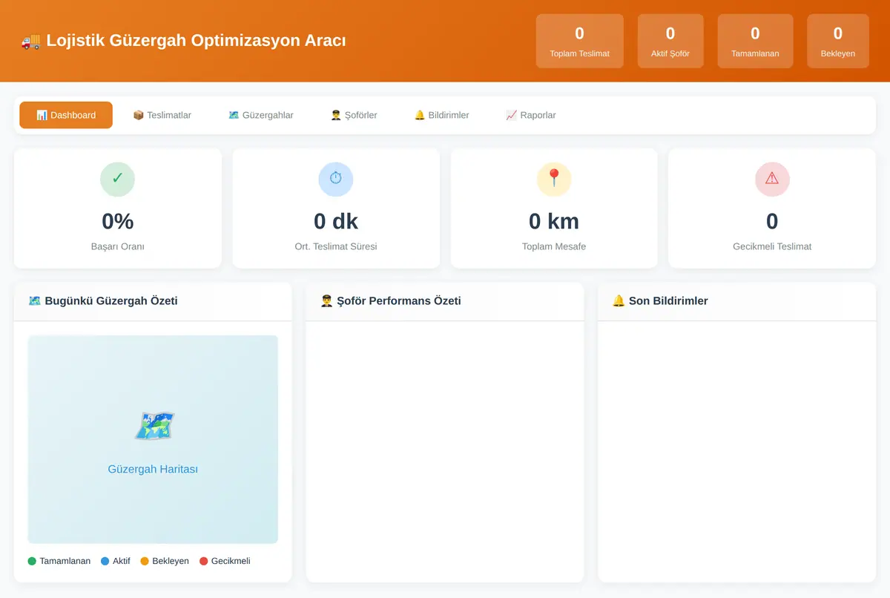Image resolution: width=890 pixels, height=598 pixels.
Task: Open the Güzergahlar tab
Action: click(260, 115)
